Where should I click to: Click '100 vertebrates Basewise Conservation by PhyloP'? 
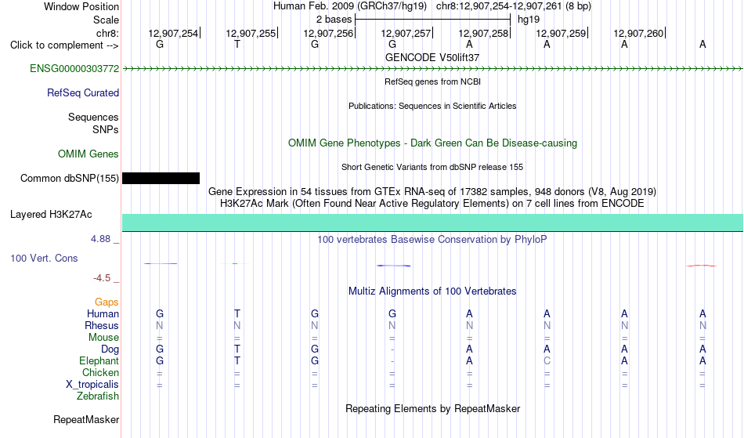tap(432, 240)
